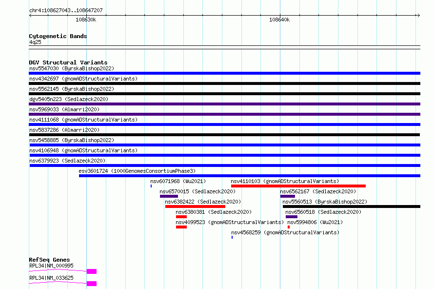Select the 4q25 cytogenetic band bar

coord(224,47)
